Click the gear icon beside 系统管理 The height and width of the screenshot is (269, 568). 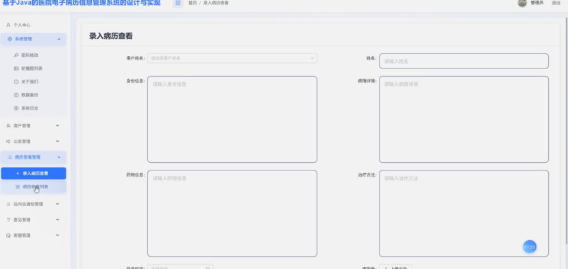click(x=10, y=39)
